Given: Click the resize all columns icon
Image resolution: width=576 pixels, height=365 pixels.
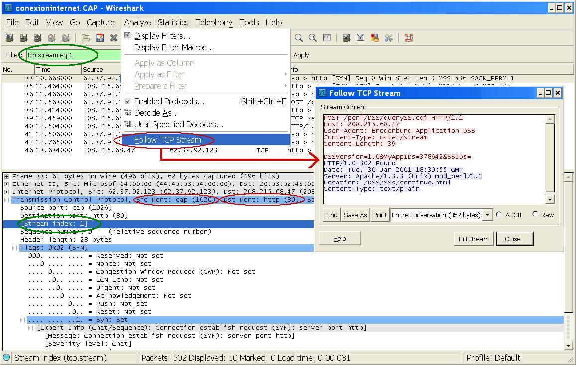Looking at the screenshot, I should pyautogui.click(x=327, y=38).
